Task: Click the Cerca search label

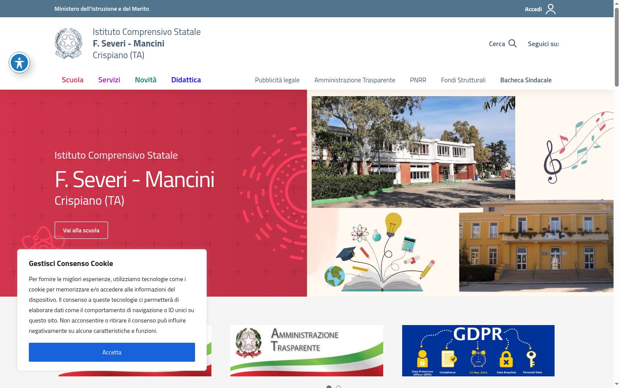Action: click(x=497, y=44)
